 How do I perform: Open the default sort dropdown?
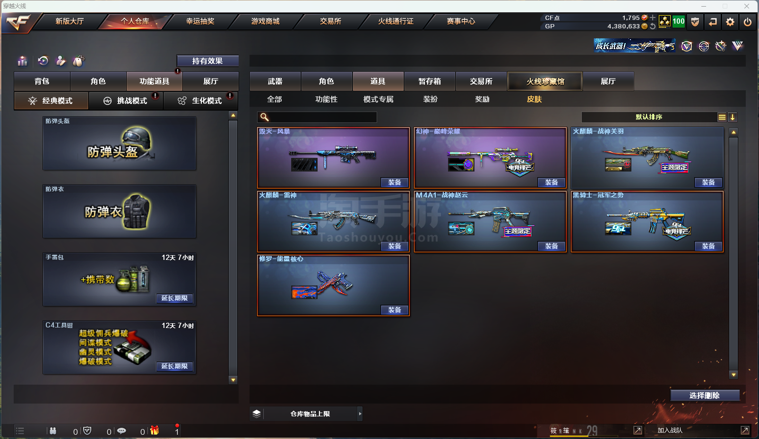(x=649, y=117)
